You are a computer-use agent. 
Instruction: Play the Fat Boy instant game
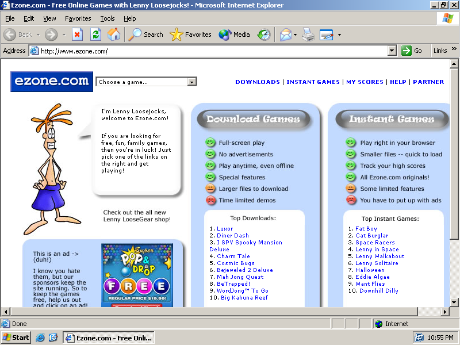click(366, 228)
